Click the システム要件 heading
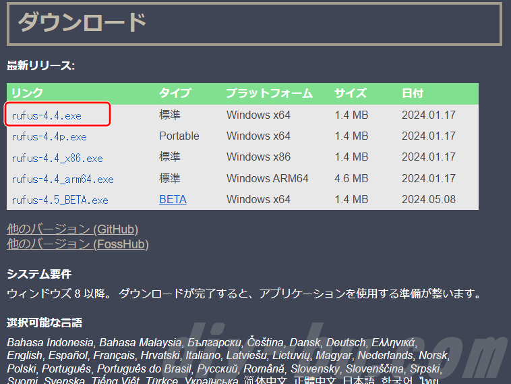The image size is (511, 384). coord(39,274)
